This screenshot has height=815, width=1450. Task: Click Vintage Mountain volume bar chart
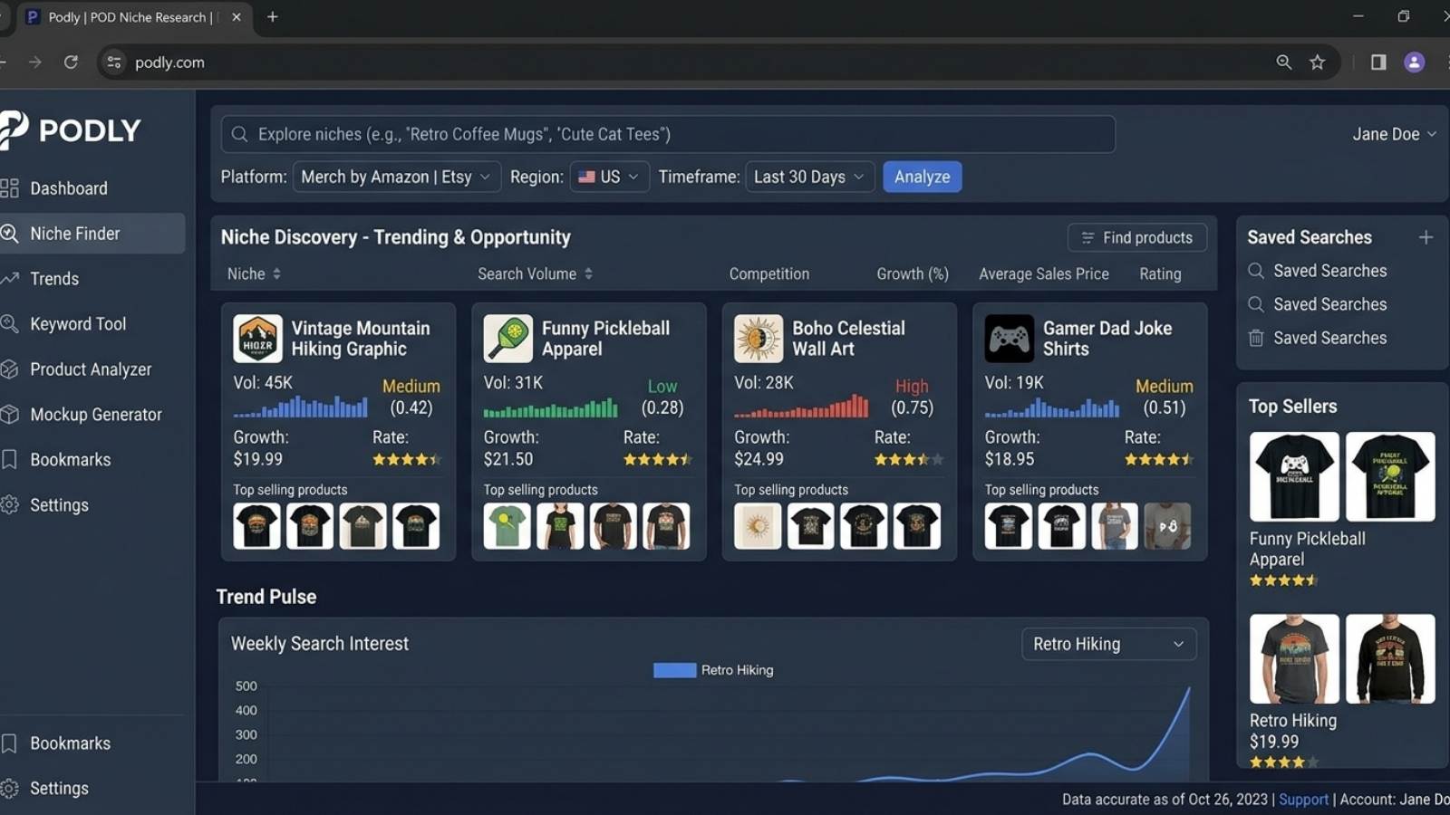click(301, 407)
